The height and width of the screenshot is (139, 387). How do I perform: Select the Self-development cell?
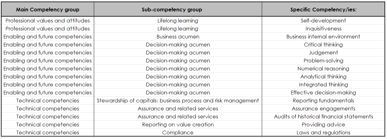click(x=323, y=21)
